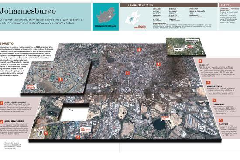Click the Barrio Soweto label on the inset
Viewport: 240px width, 160px height.
point(31,87)
